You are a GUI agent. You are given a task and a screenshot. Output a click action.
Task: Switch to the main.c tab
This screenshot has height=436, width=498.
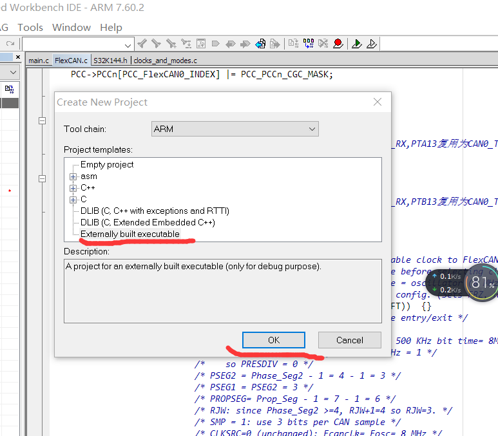[x=39, y=61]
